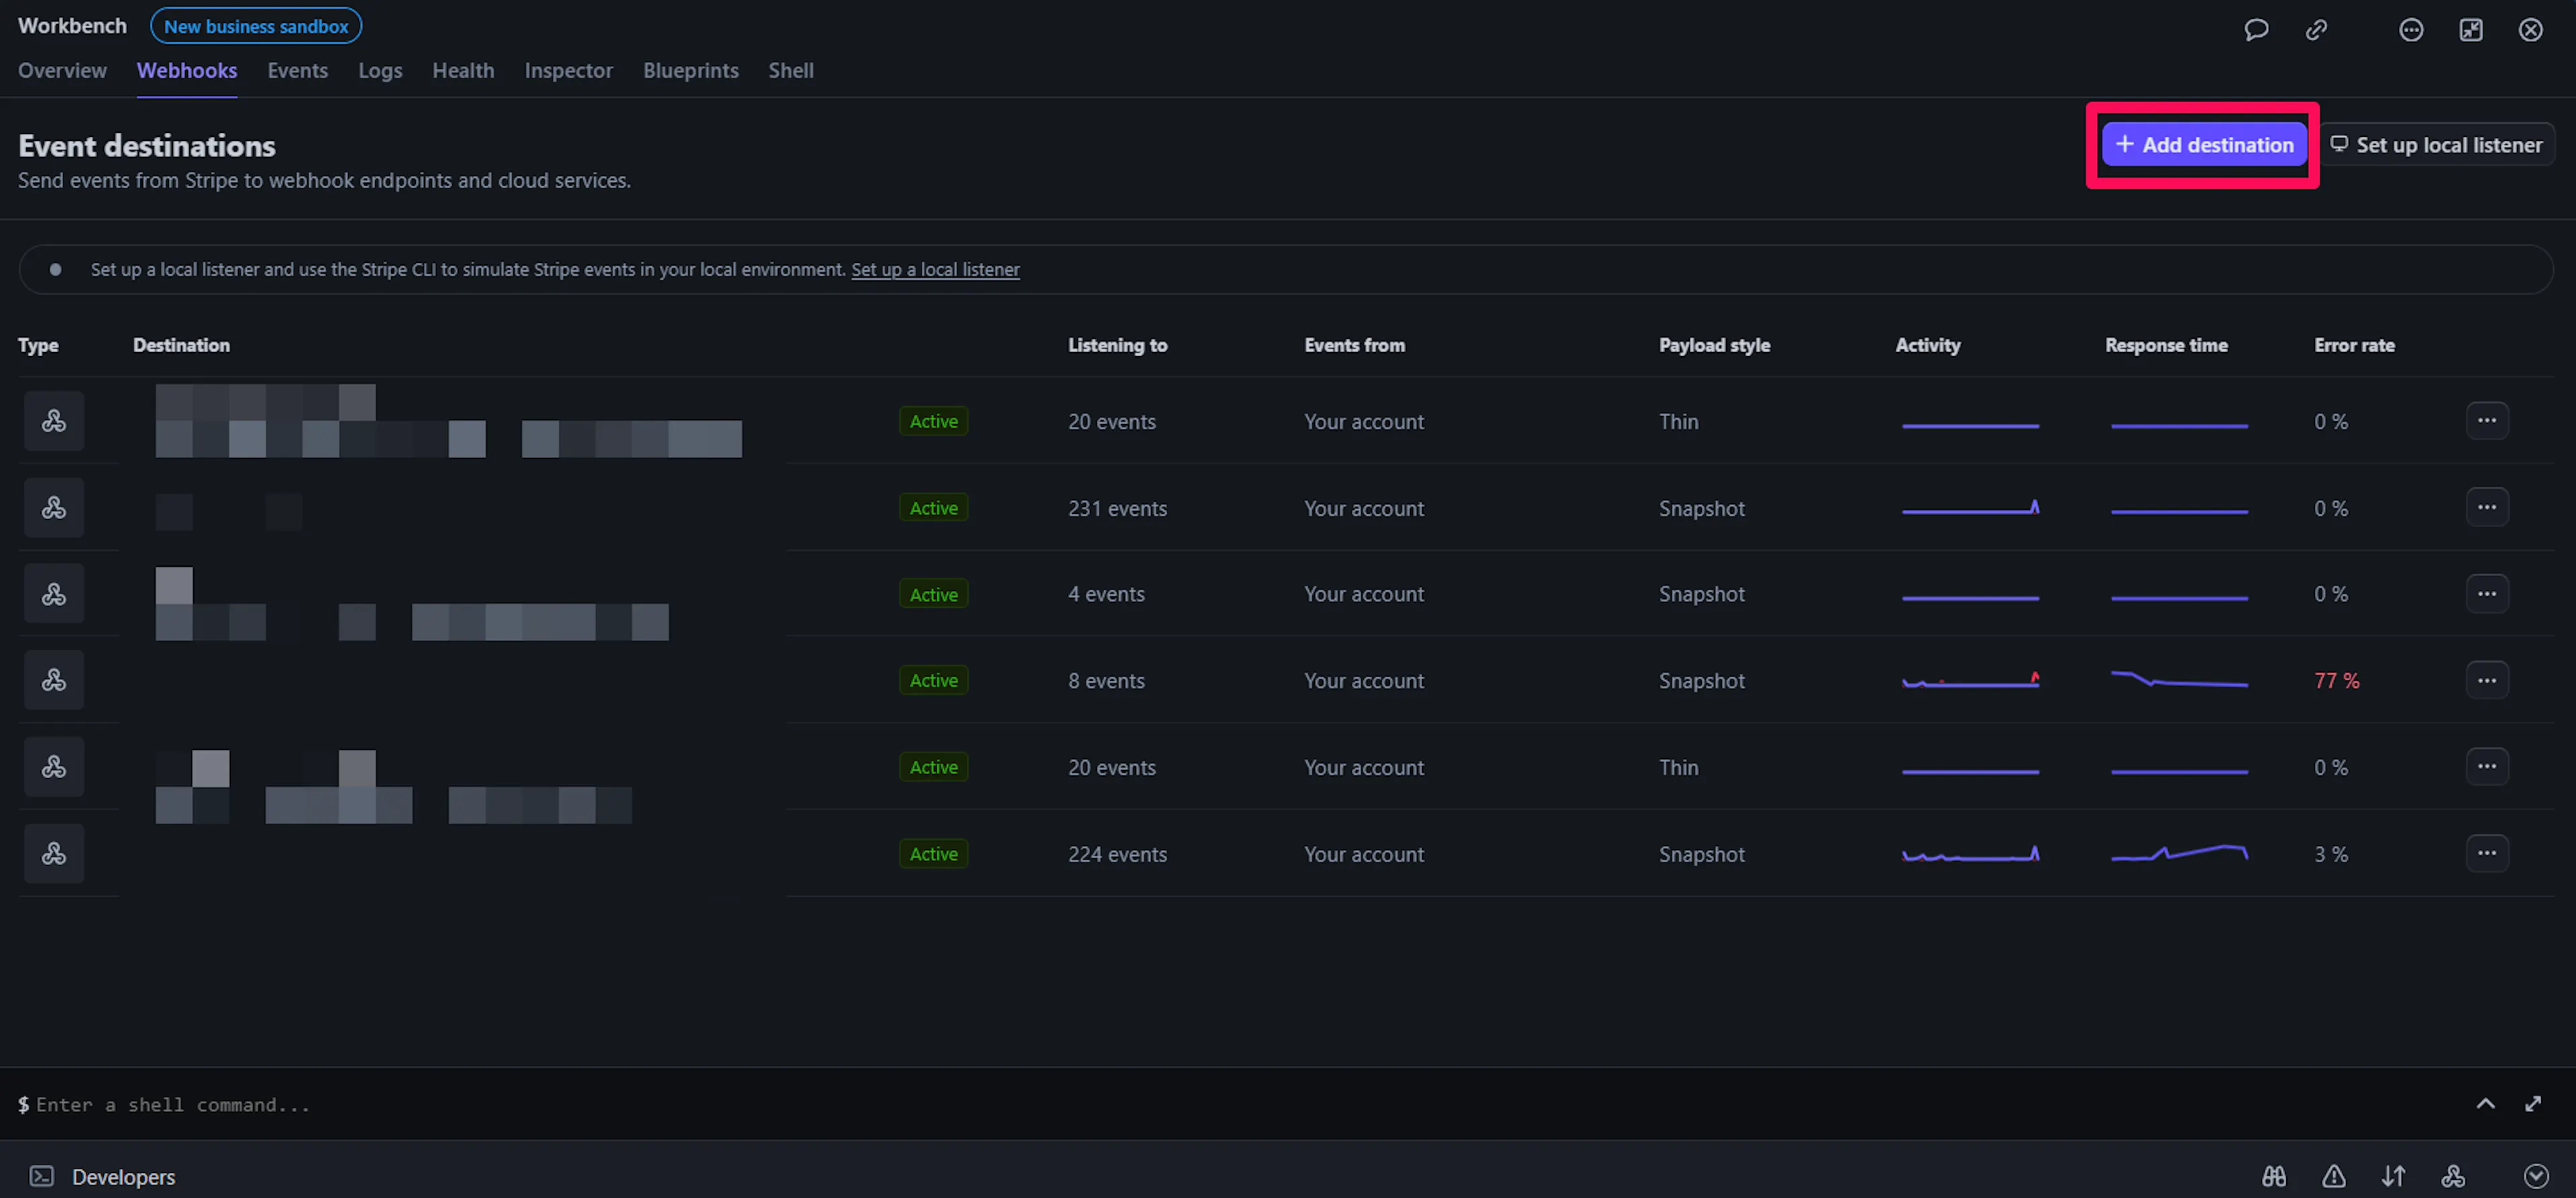Open options menu for the 224 events row
This screenshot has height=1198, width=2576.
2486,854
